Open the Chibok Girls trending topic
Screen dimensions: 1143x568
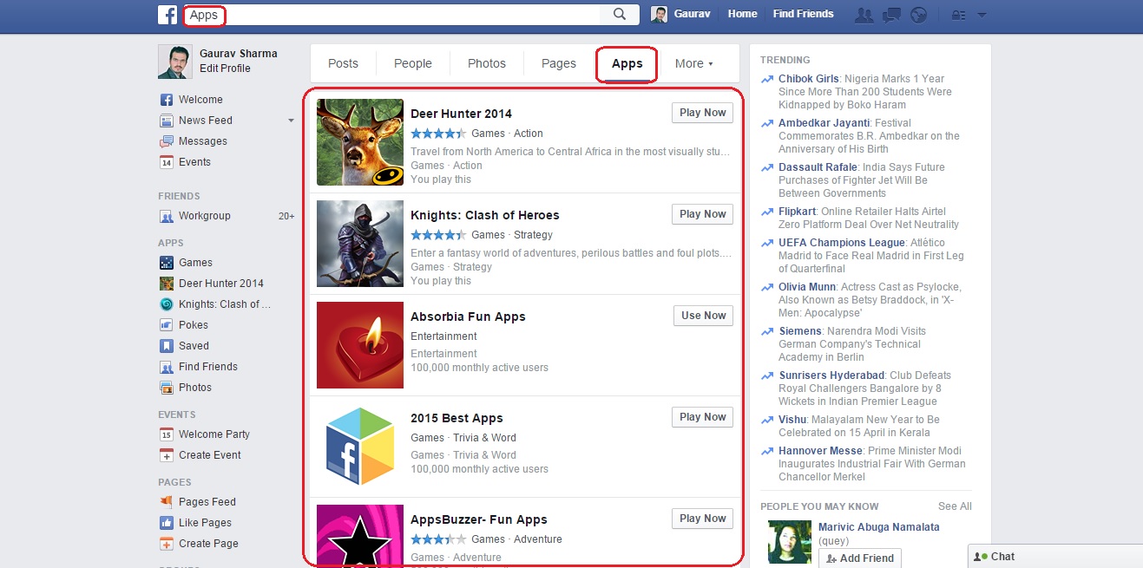808,79
